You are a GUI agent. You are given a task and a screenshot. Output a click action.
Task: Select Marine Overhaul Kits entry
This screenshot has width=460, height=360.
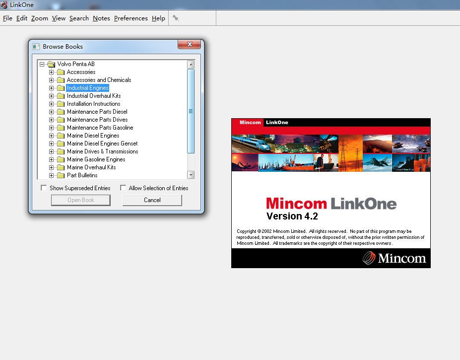click(91, 167)
